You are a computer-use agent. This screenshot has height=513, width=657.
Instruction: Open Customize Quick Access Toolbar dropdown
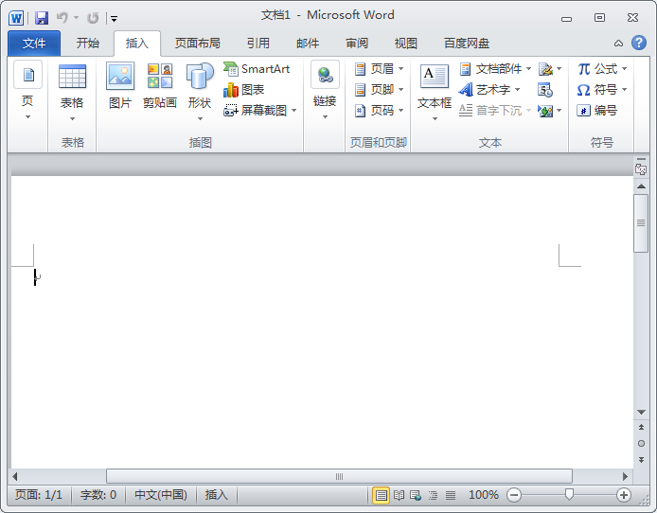(x=114, y=18)
